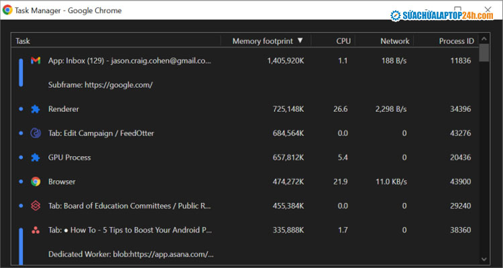Click the Gmail icon in the Inbox row

(36, 60)
